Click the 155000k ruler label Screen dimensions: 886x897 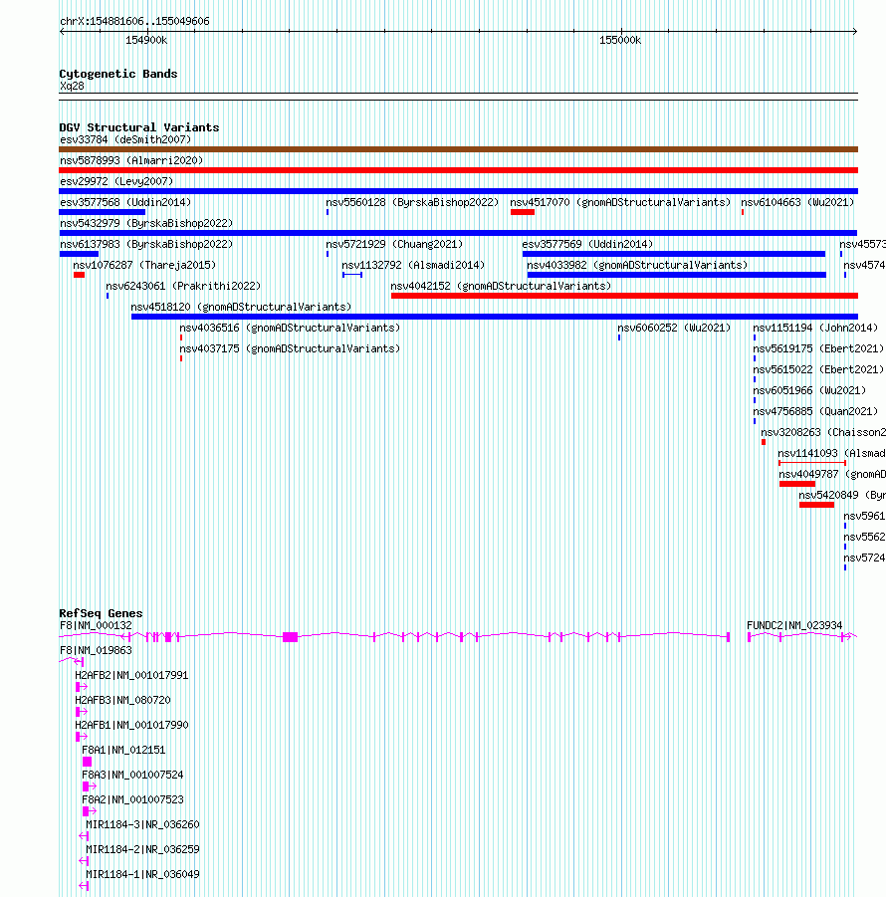[x=620, y=41]
